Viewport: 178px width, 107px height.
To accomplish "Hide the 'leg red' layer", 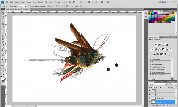I will pos(150,102).
